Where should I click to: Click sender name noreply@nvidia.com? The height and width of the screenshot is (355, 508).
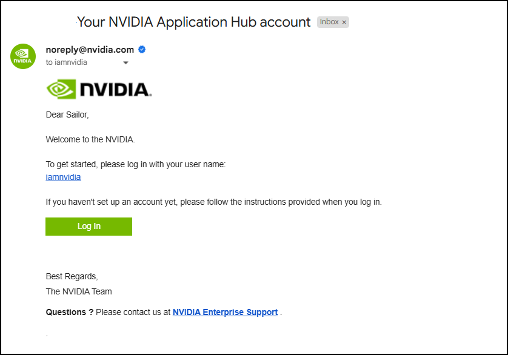[90, 50]
